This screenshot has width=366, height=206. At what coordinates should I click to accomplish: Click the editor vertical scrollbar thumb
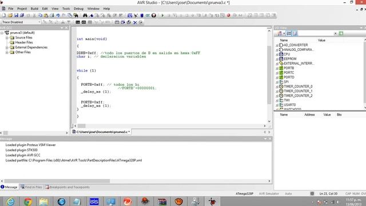269,75
